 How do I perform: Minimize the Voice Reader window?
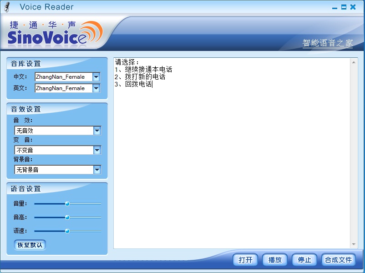point(335,7)
